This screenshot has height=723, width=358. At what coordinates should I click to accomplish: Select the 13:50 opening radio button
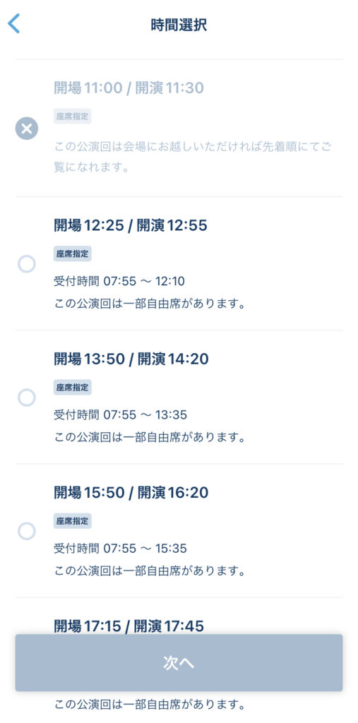click(x=27, y=398)
